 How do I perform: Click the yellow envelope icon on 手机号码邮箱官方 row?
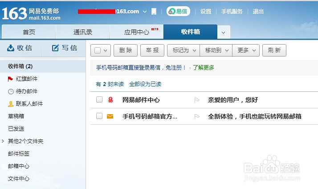(110, 116)
